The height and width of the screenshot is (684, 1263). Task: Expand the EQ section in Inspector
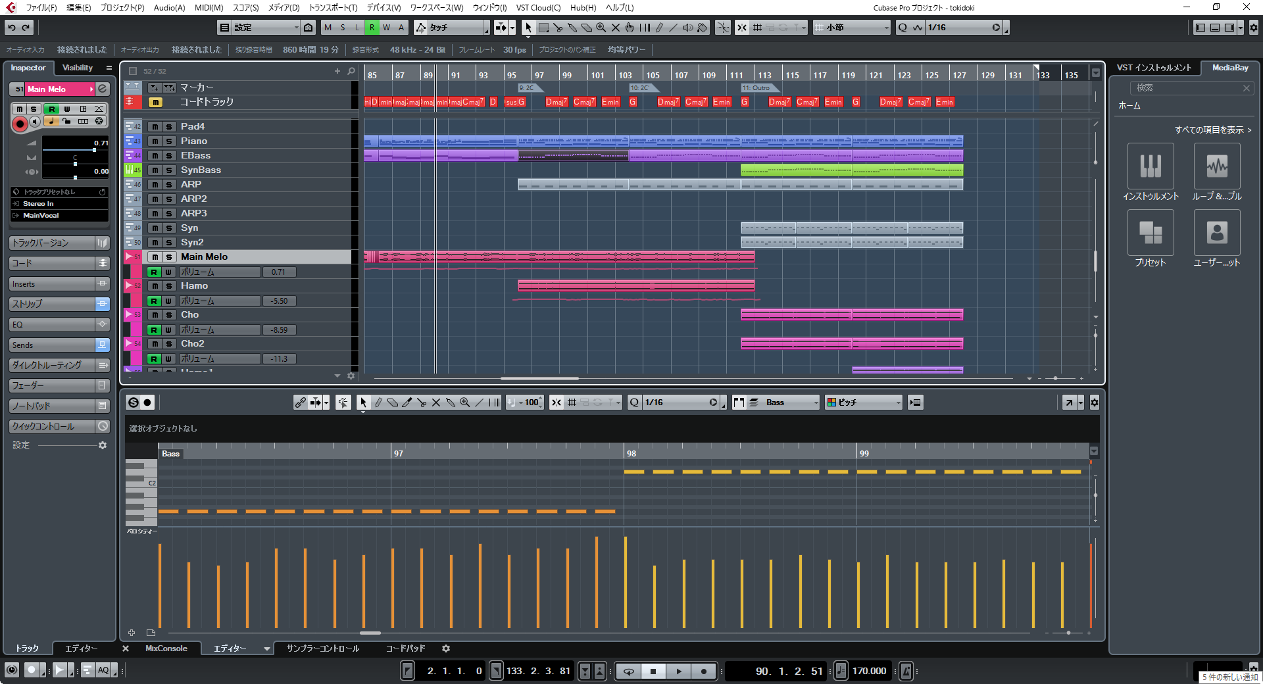coord(52,324)
